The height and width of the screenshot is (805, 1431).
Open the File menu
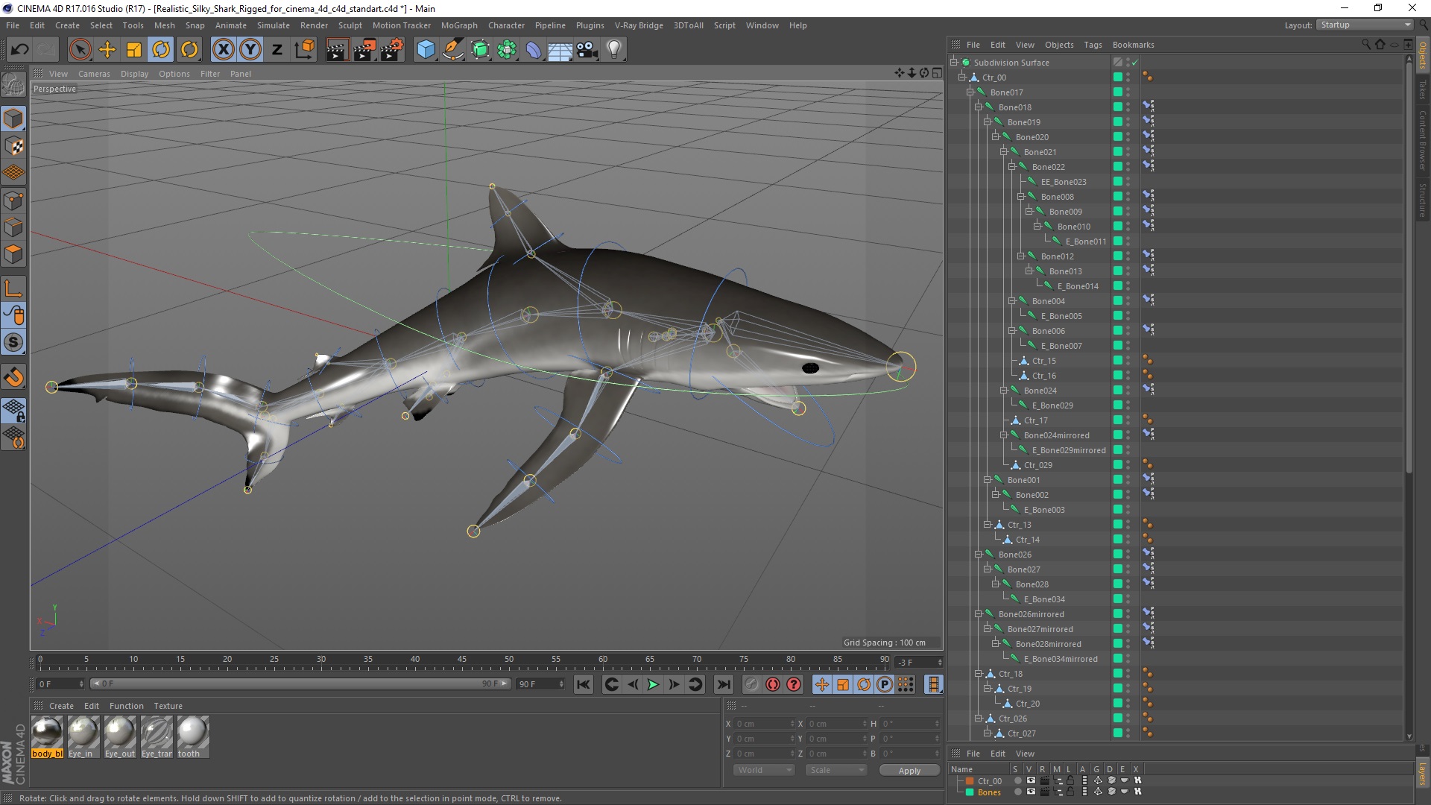[13, 25]
